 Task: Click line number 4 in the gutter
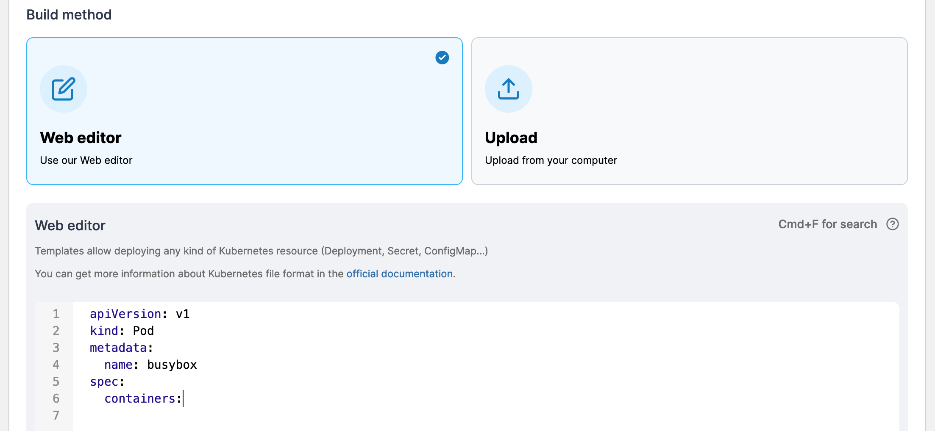tap(56, 365)
